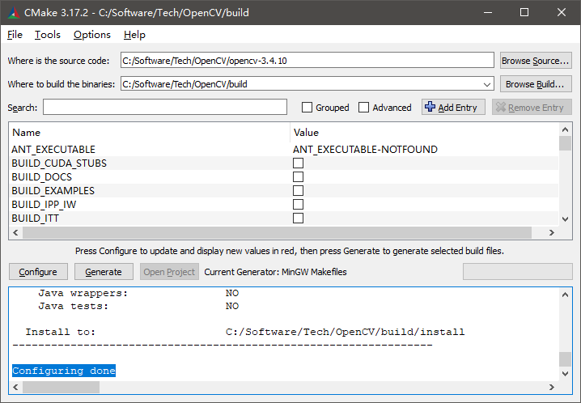This screenshot has height=403, width=581.
Task: Select the BUILD_IPP_IW row name
Action: (44, 205)
